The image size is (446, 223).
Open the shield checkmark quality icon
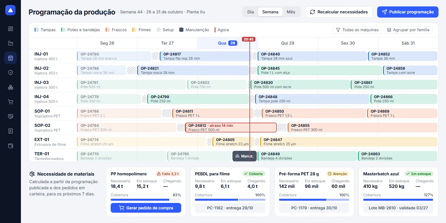point(11,72)
